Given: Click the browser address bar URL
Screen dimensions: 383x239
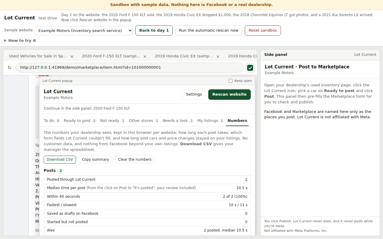Looking at the screenshot, I should pyautogui.click(x=129, y=68).
